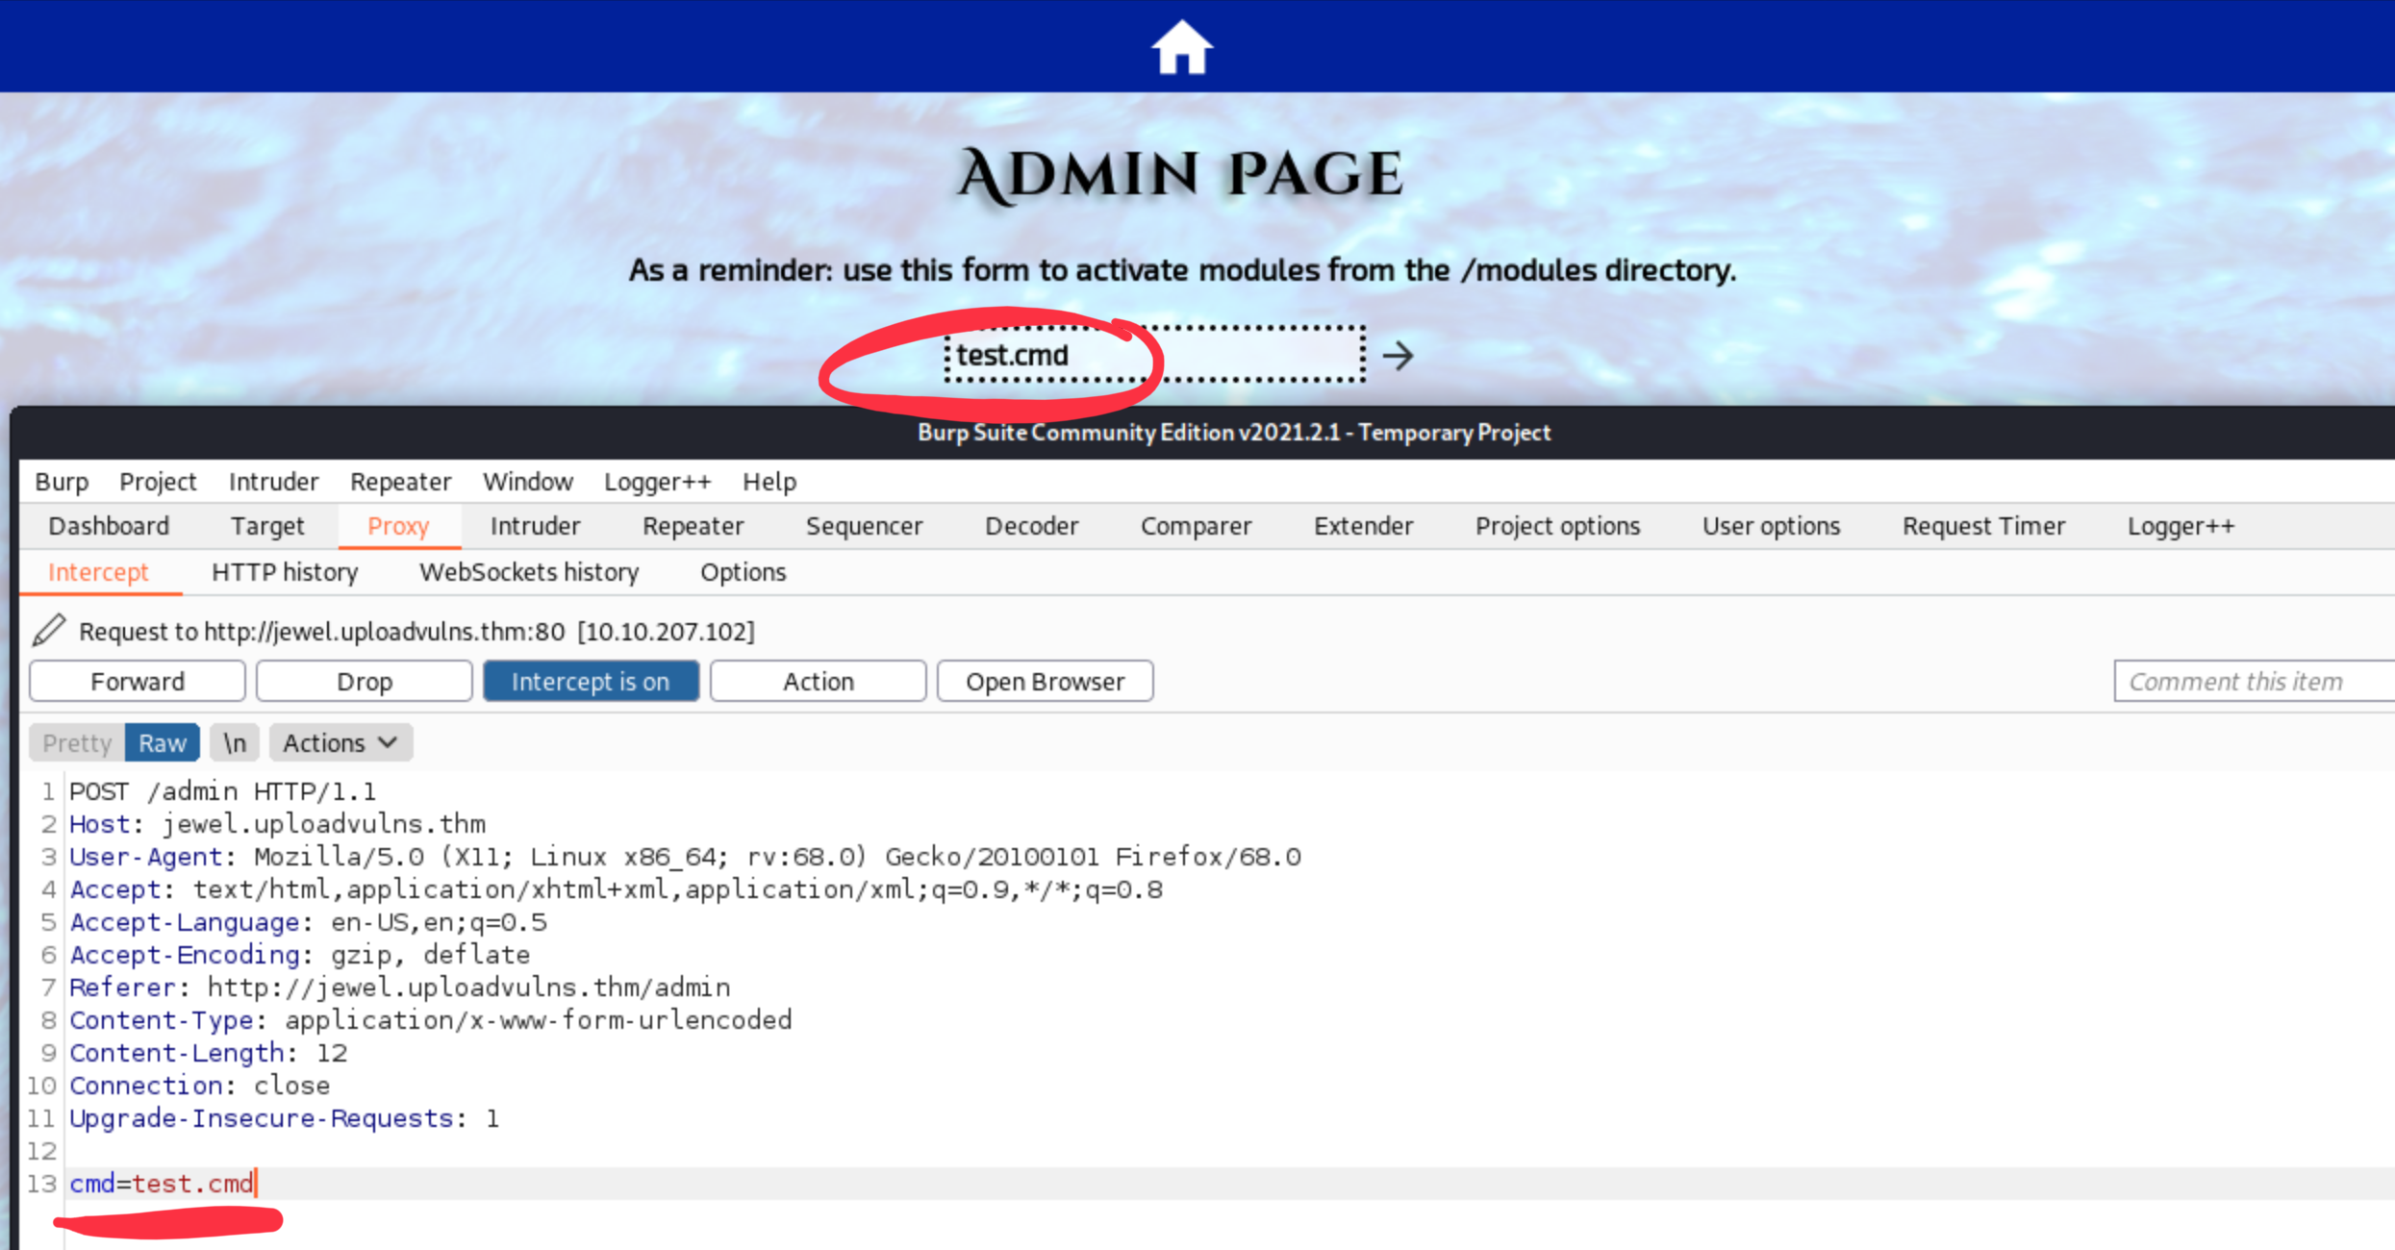
Task: Switch to the HTTP history tab
Action: 284,572
